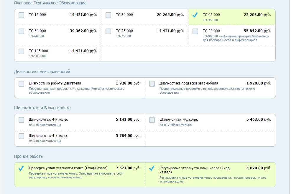Deselect Регулировка углов установки колес checkmark
The width and height of the screenshot is (291, 194).
(152, 168)
